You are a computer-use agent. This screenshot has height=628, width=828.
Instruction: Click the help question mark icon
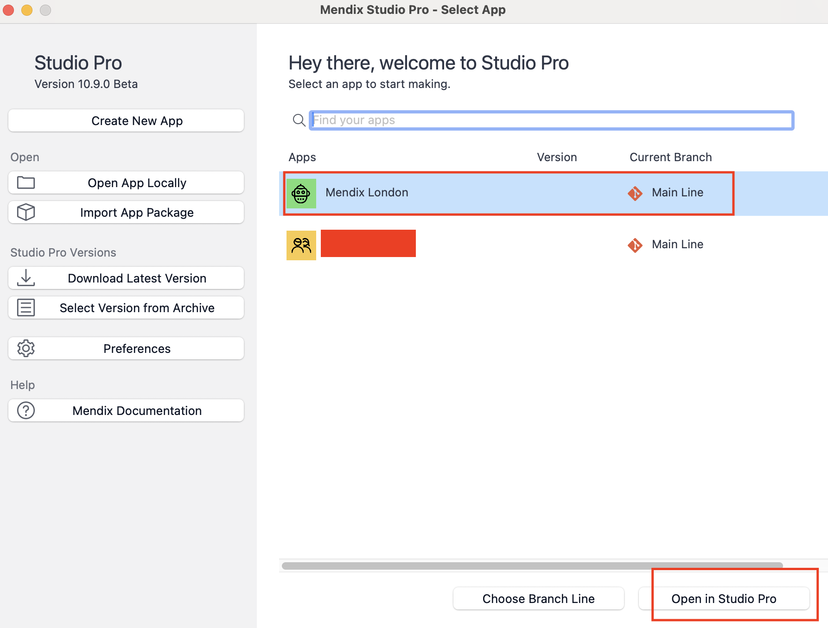26,410
